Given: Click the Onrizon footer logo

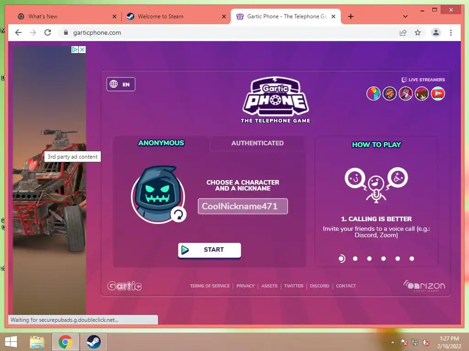Looking at the screenshot, I should (x=424, y=286).
